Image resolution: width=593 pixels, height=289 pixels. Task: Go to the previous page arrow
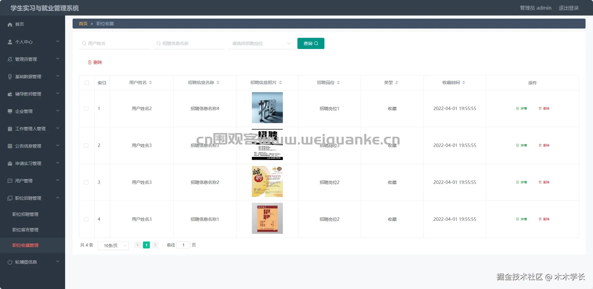click(x=138, y=245)
